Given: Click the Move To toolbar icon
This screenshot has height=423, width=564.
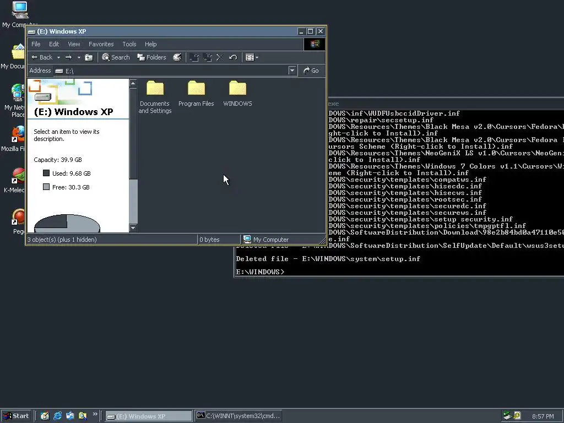Looking at the screenshot, I should (x=194, y=57).
